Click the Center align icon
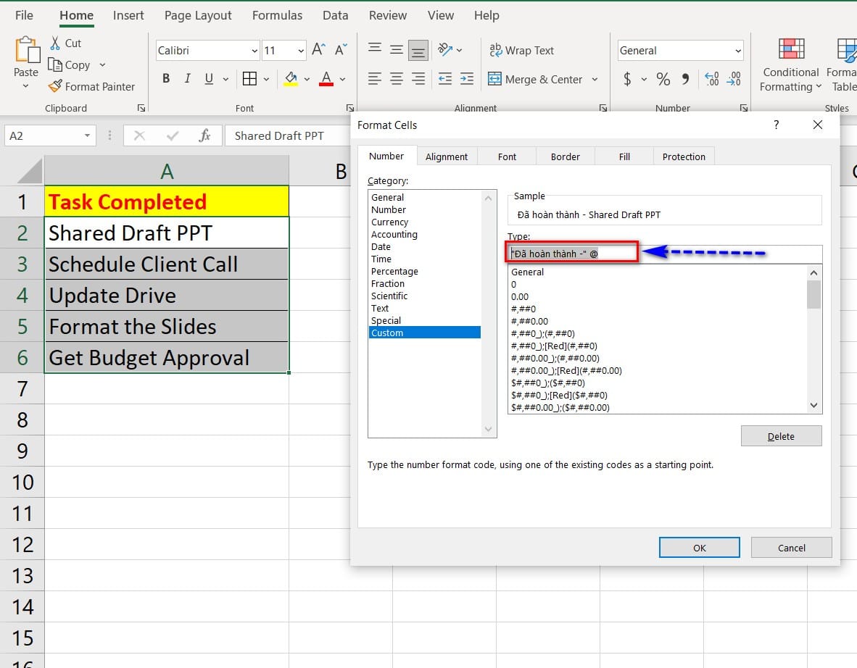The height and width of the screenshot is (668, 857). coord(396,78)
